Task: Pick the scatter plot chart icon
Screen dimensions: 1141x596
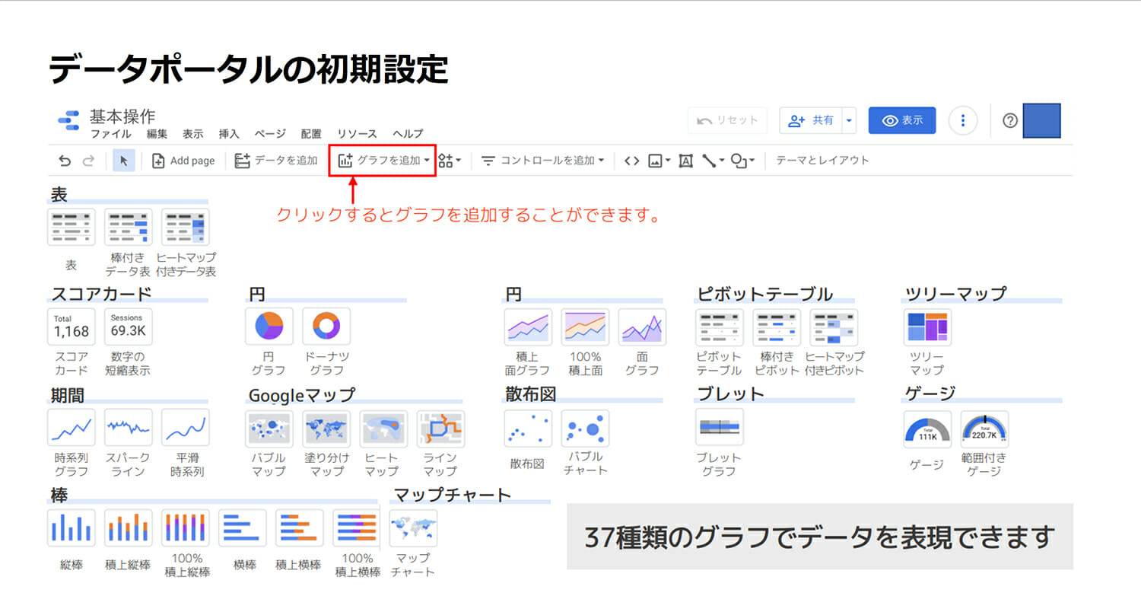Action: click(527, 428)
